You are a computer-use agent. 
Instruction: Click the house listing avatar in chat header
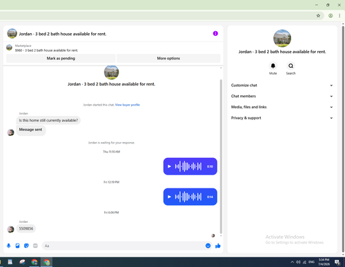point(12,34)
